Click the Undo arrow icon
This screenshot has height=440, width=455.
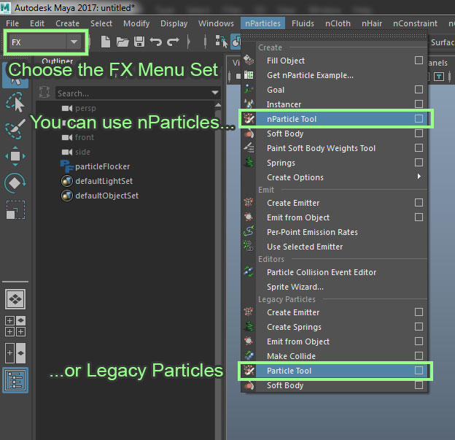click(156, 42)
